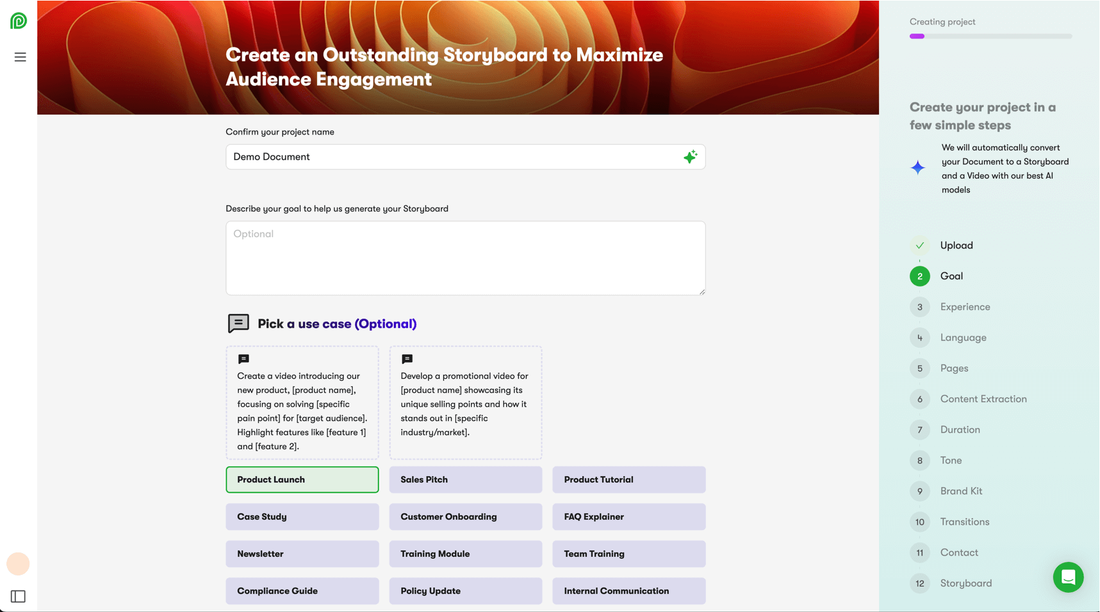Pick the FAQ Explainer use case
The height and width of the screenshot is (612, 1100).
(x=629, y=517)
